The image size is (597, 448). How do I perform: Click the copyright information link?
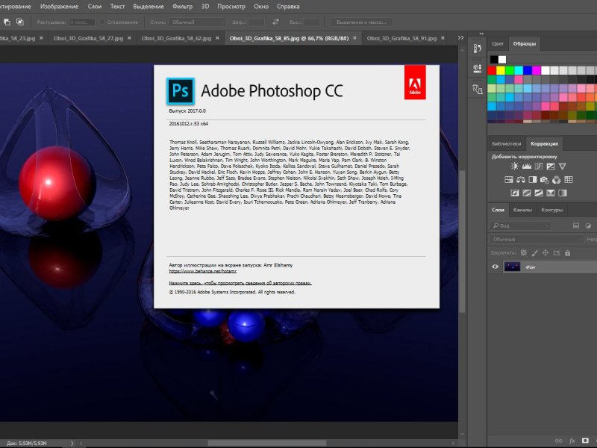pos(240,283)
